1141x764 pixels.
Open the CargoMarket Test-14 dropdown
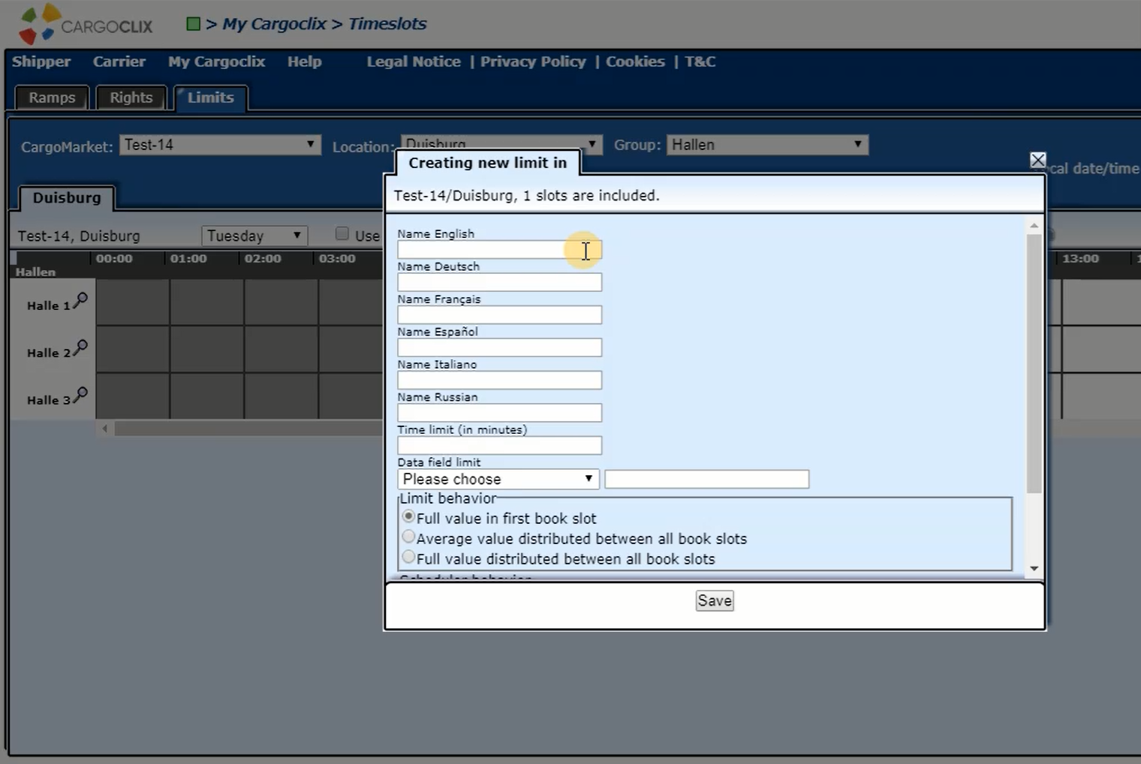(220, 145)
